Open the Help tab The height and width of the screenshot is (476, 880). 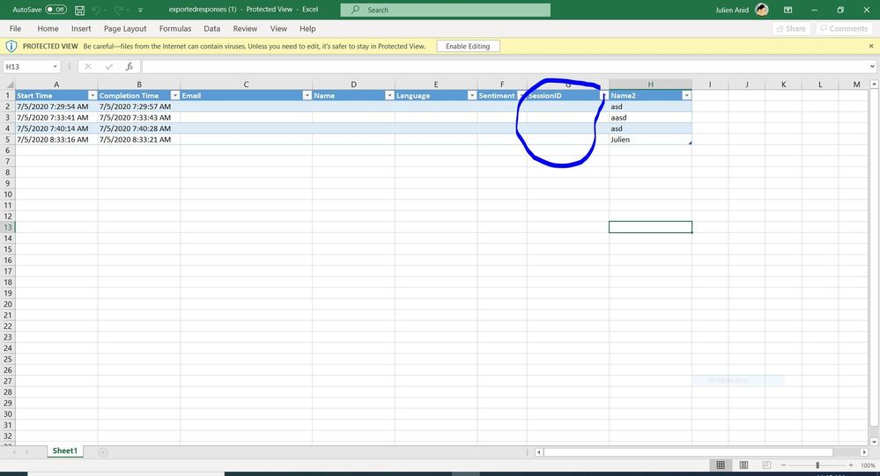[x=307, y=28]
